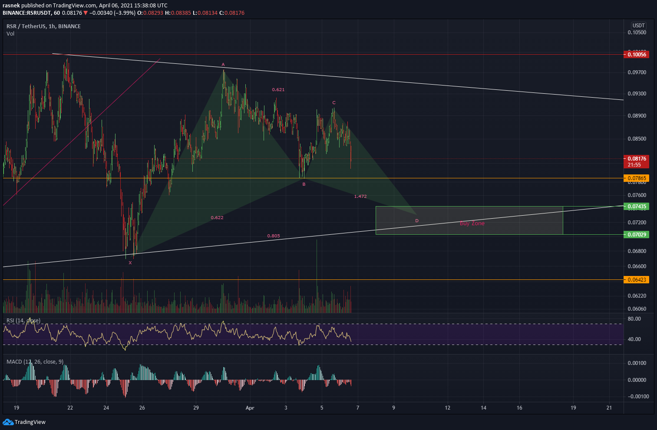Click the 0.622 ratio label

[217, 217]
